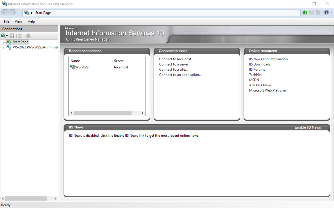Screen dimensions: 334x208
Task: Click the IIS Downloads link
Action: click(260, 64)
